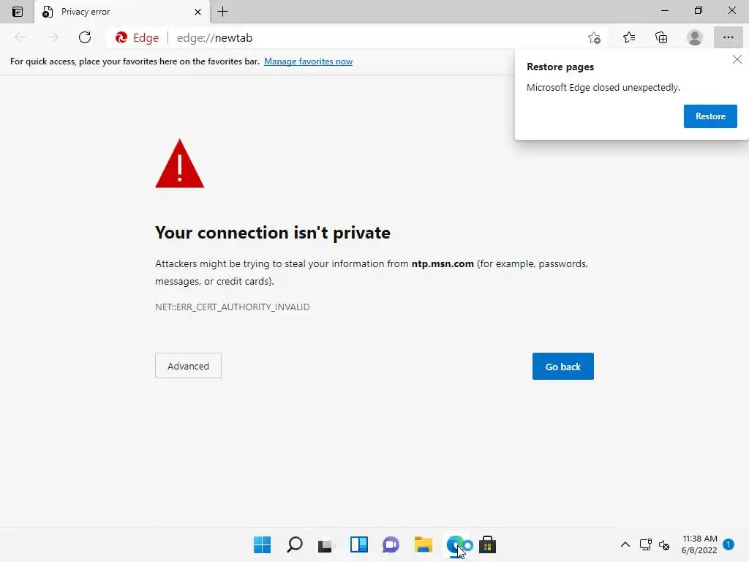Close the Privacy error tab
Image resolution: width=749 pixels, height=562 pixels.
coord(197,12)
